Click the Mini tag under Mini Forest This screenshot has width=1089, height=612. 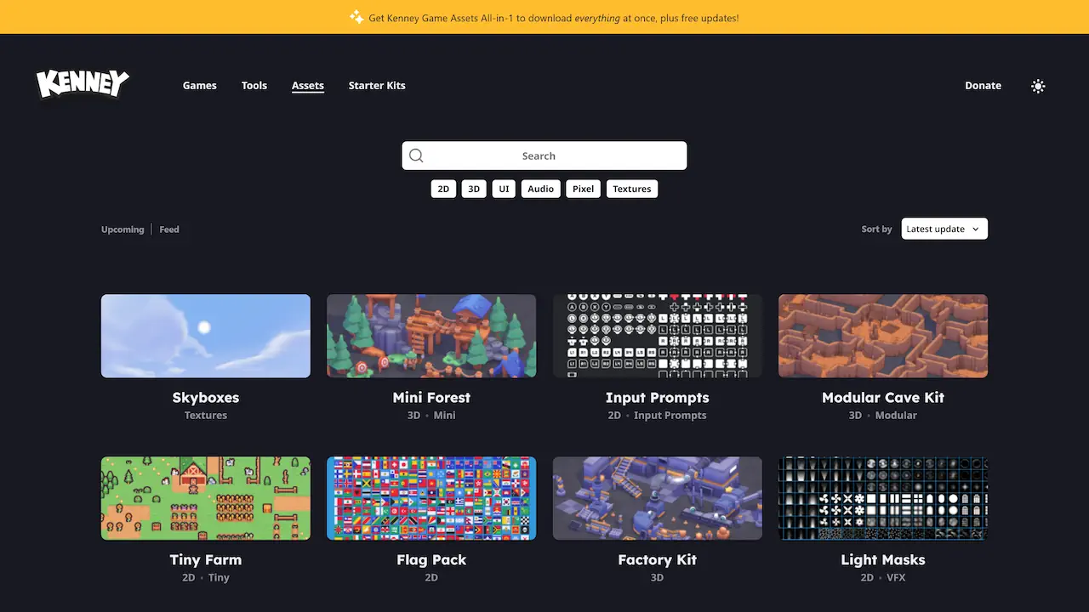click(x=445, y=416)
